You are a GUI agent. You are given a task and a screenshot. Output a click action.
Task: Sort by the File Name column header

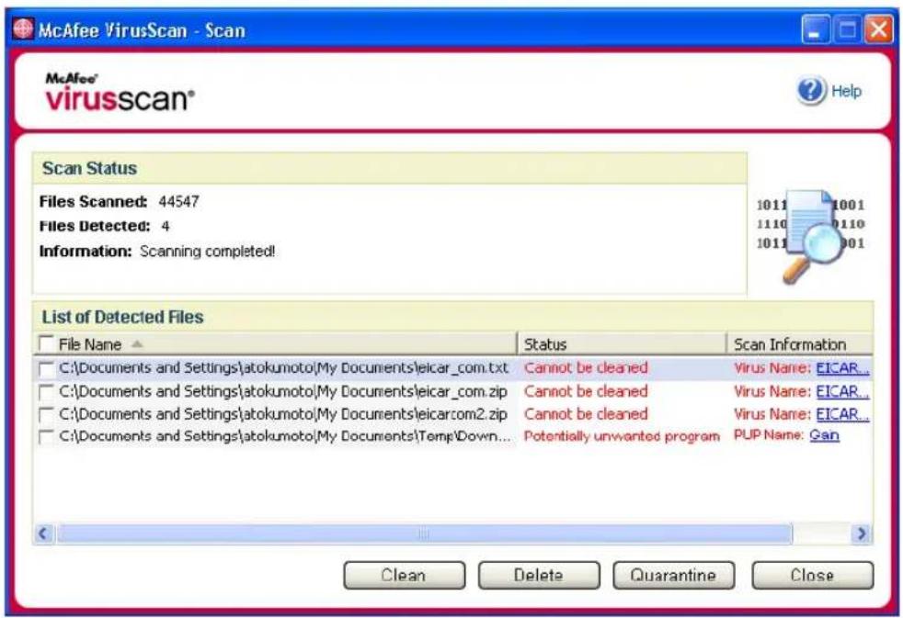click(x=275, y=343)
